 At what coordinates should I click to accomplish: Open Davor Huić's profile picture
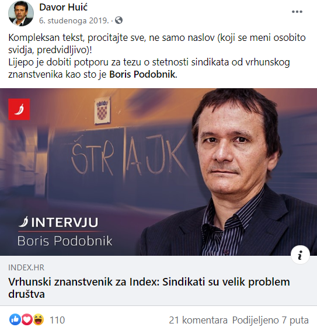[21, 13]
